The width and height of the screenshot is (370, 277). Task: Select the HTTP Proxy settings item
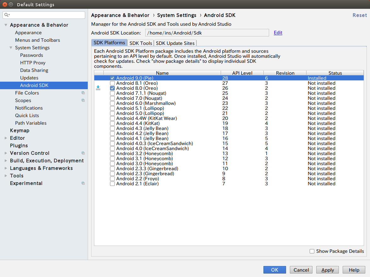point(33,63)
